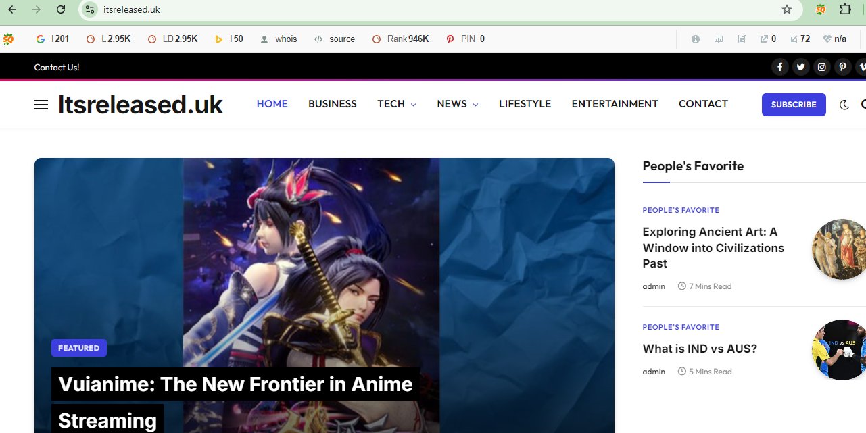Click the FEATURED category badge
This screenshot has width=866, height=433.
[x=78, y=348]
